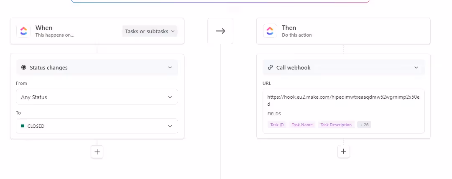This screenshot has width=452, height=179.
Task: Click the webhook link icon
Action: [270, 67]
